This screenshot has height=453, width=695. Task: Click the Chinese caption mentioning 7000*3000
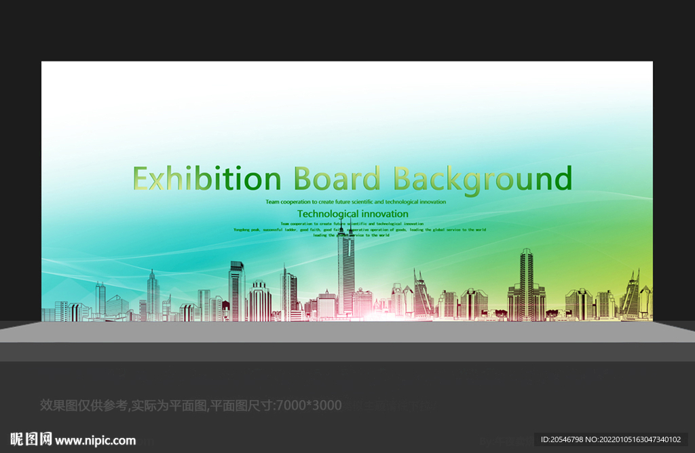pos(191,405)
